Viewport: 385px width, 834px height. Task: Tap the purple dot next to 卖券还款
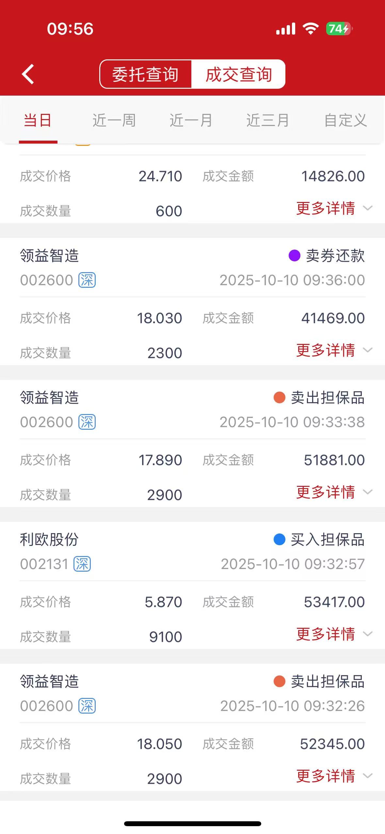294,255
